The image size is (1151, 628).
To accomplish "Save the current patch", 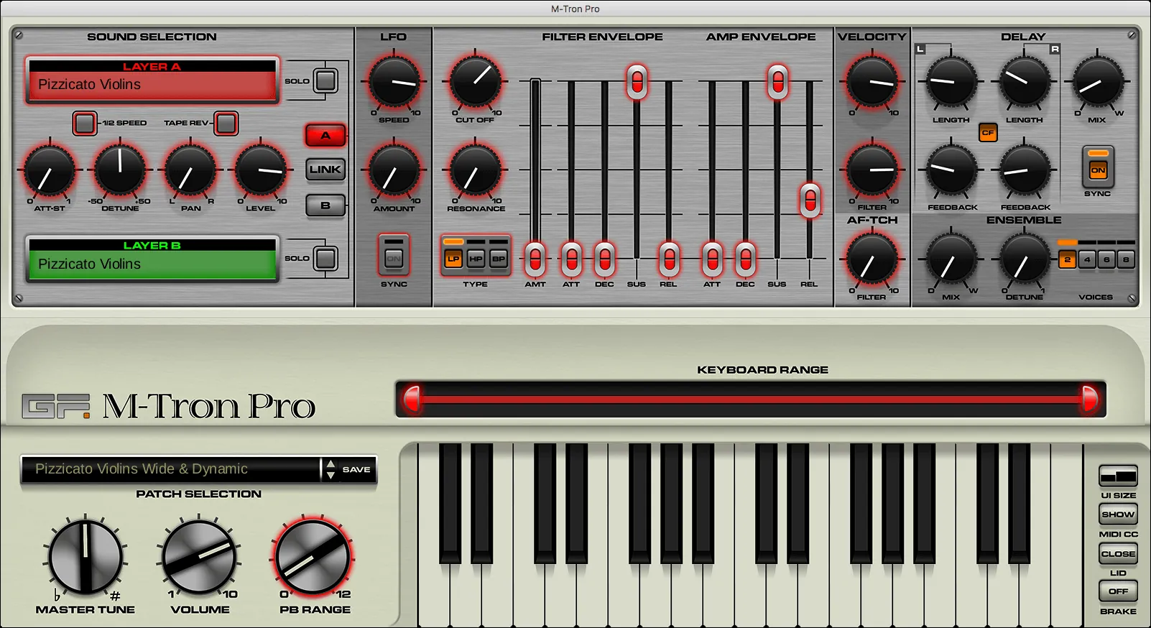I will point(356,469).
